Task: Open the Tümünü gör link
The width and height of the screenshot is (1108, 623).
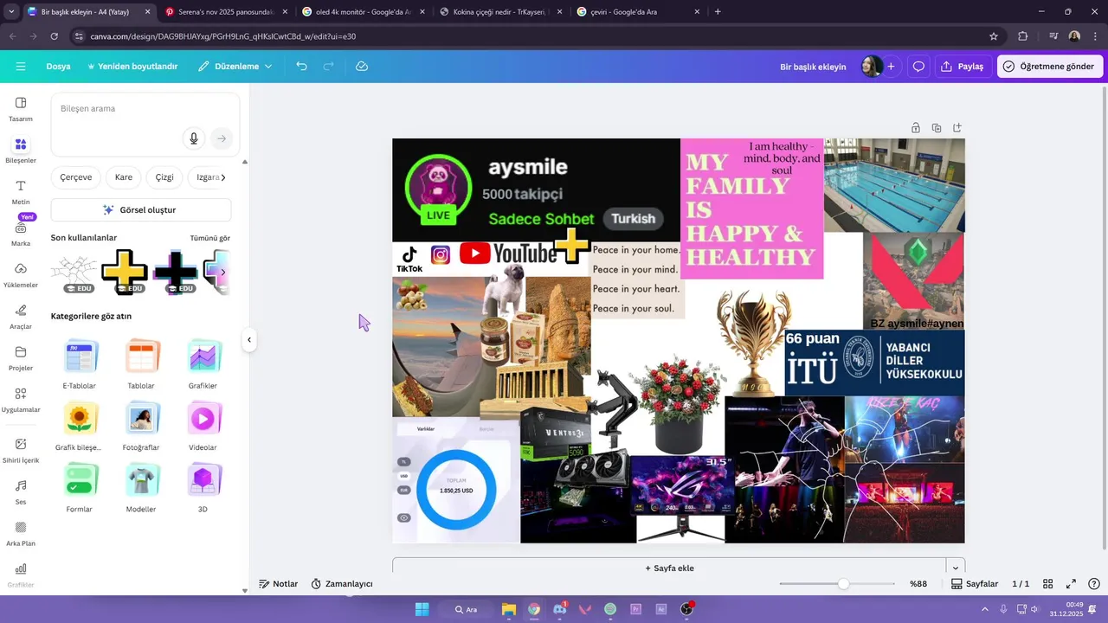Action: click(210, 238)
